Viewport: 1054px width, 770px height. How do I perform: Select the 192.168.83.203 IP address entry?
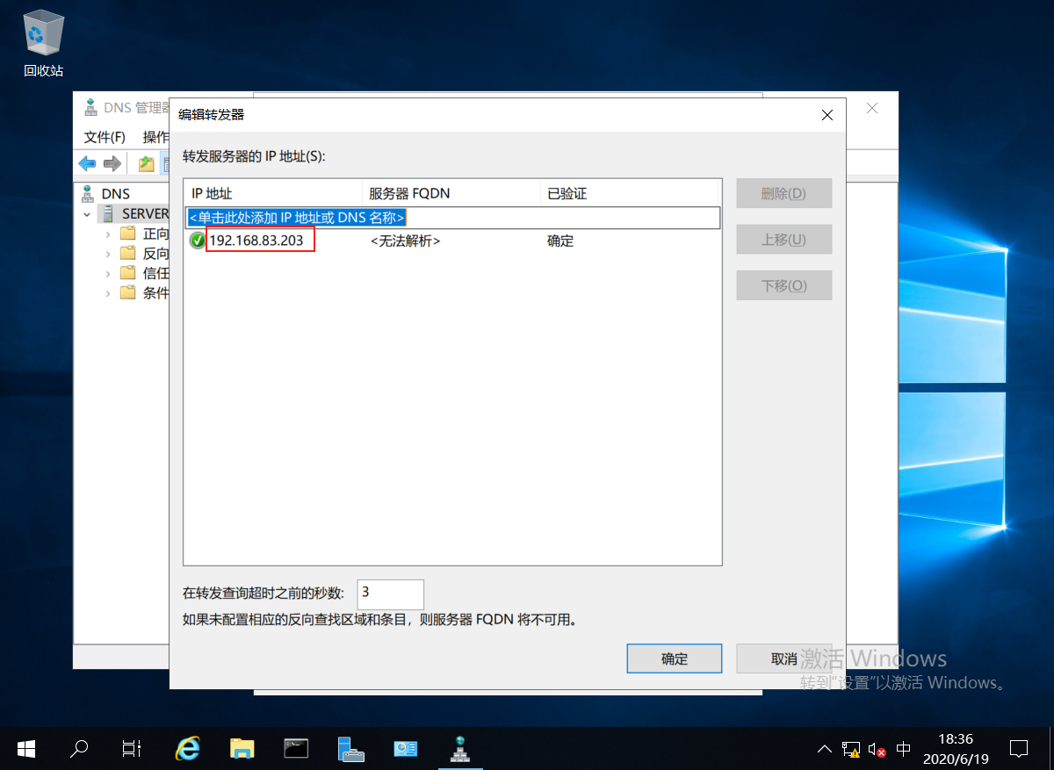(x=256, y=241)
